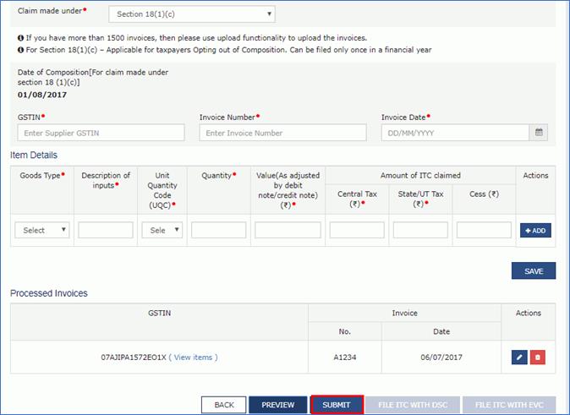Screen dimensions: 570x415
Task: Open the Goods Type select dropdown
Action: point(42,230)
